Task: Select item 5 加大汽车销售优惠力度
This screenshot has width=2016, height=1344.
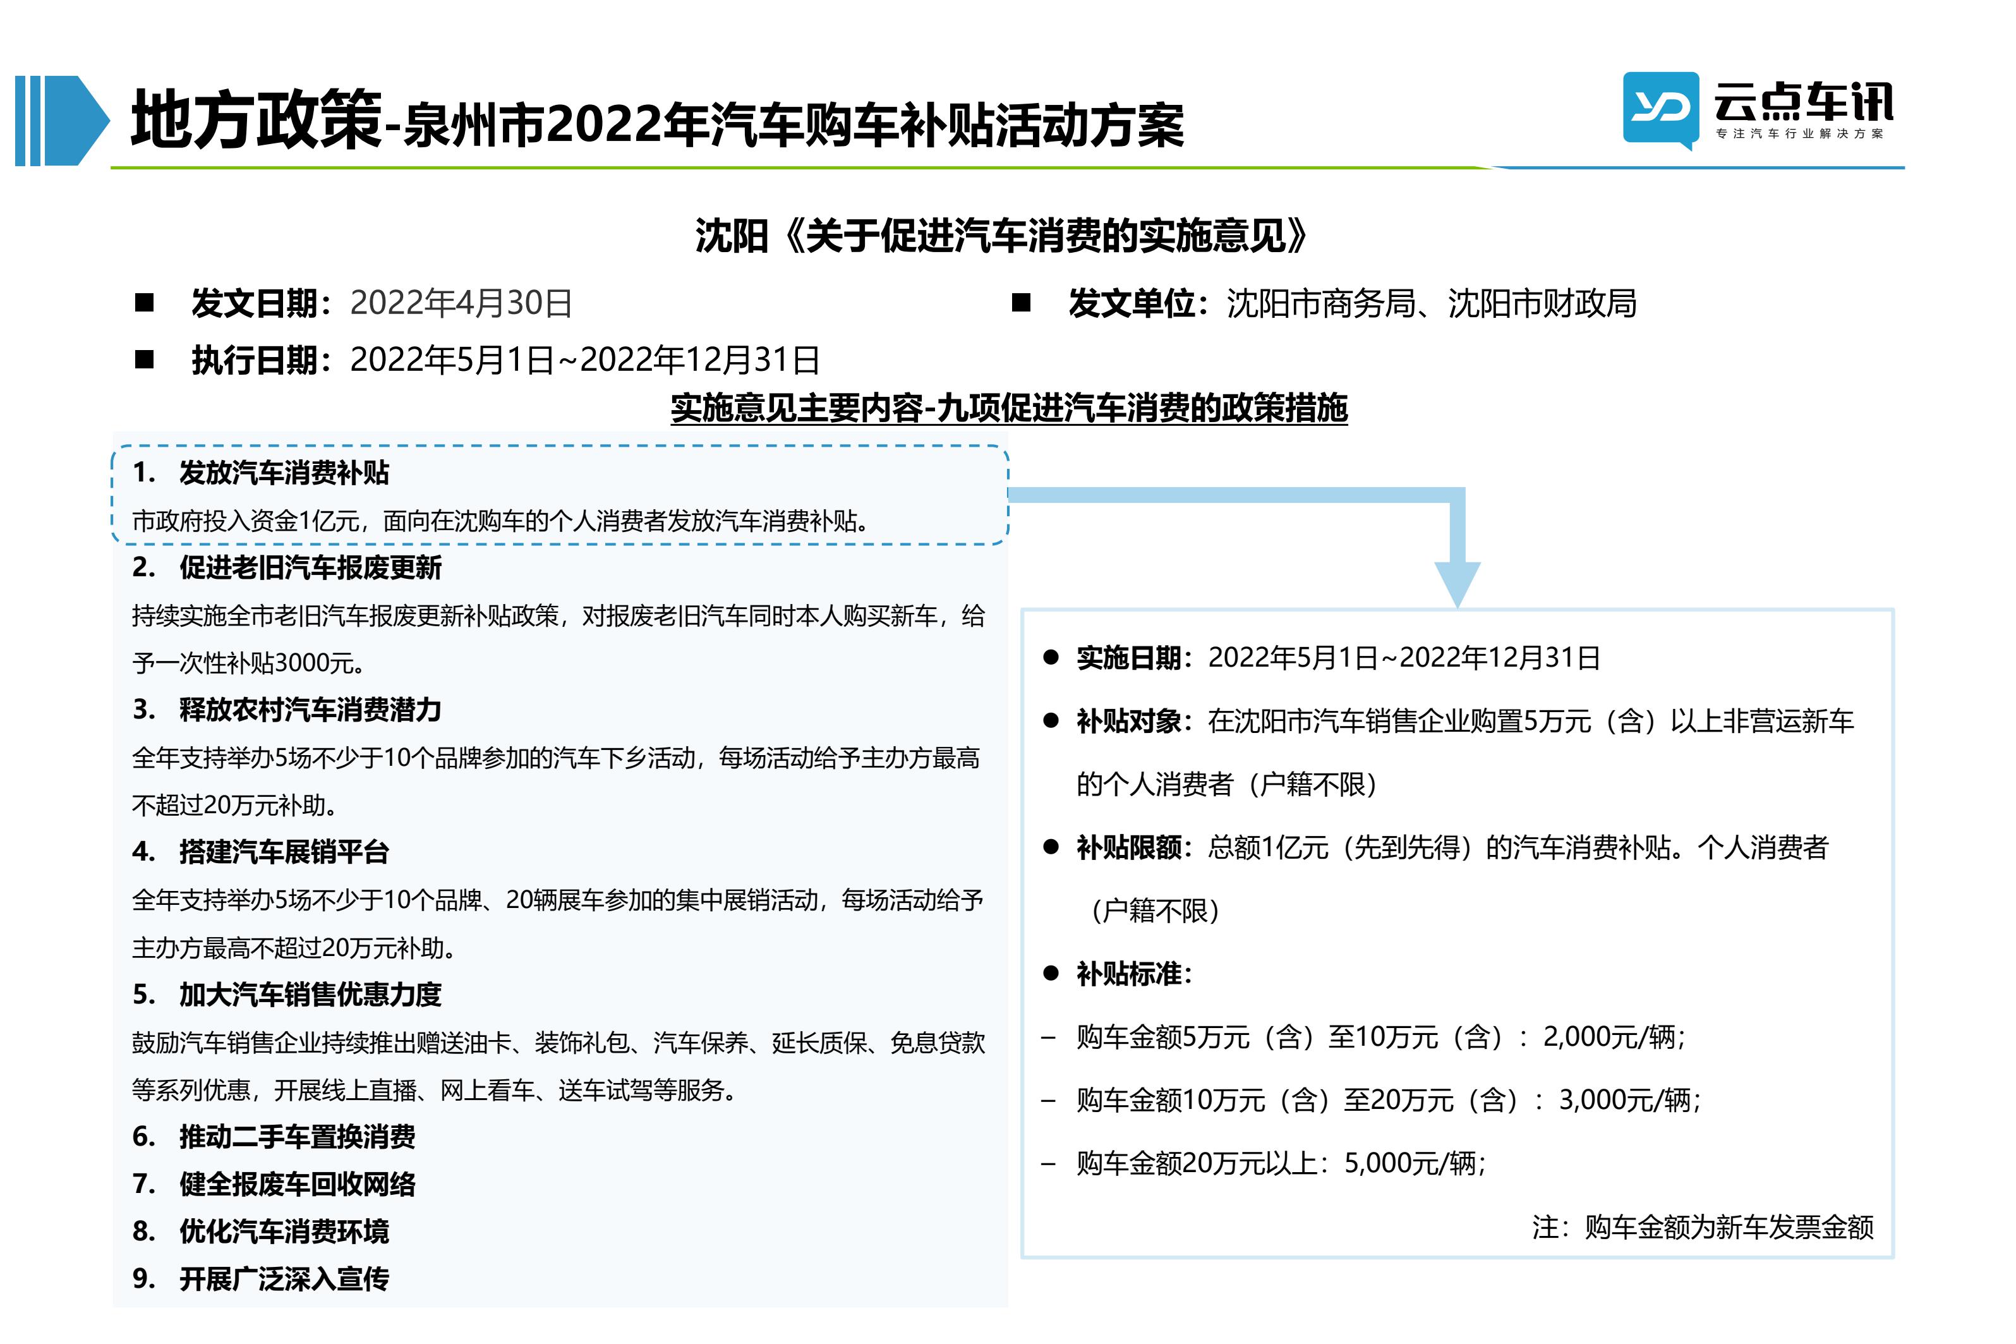Action: pyautogui.click(x=287, y=995)
